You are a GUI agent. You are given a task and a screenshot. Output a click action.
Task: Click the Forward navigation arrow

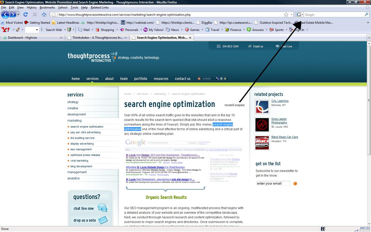13,14
